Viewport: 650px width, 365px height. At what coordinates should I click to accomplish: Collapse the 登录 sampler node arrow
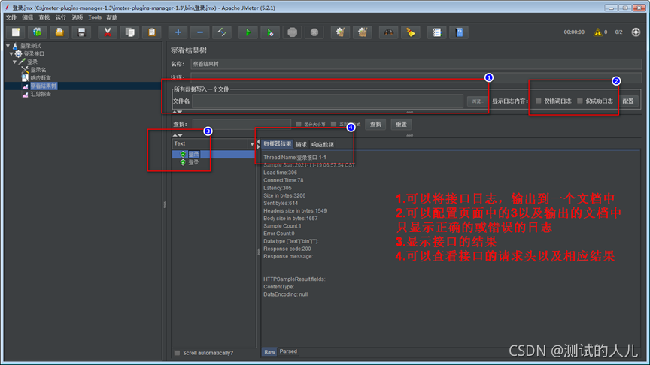point(14,62)
